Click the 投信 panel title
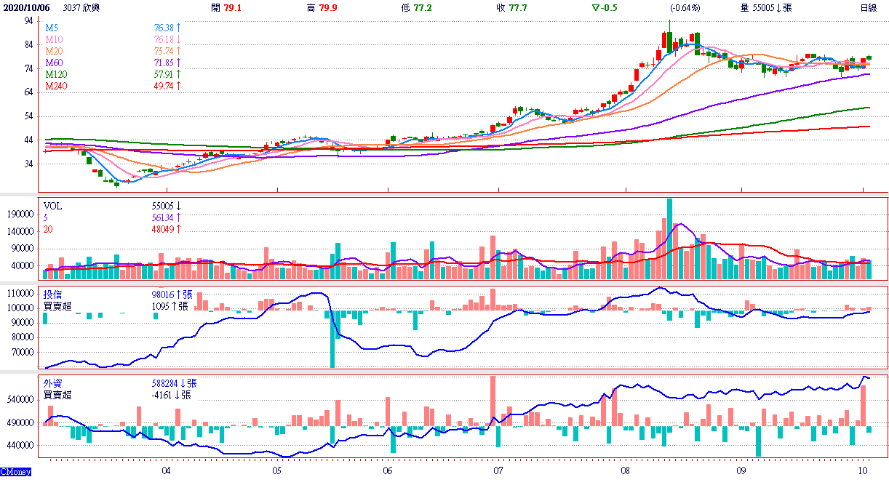The height and width of the screenshot is (485, 889). pos(52,295)
